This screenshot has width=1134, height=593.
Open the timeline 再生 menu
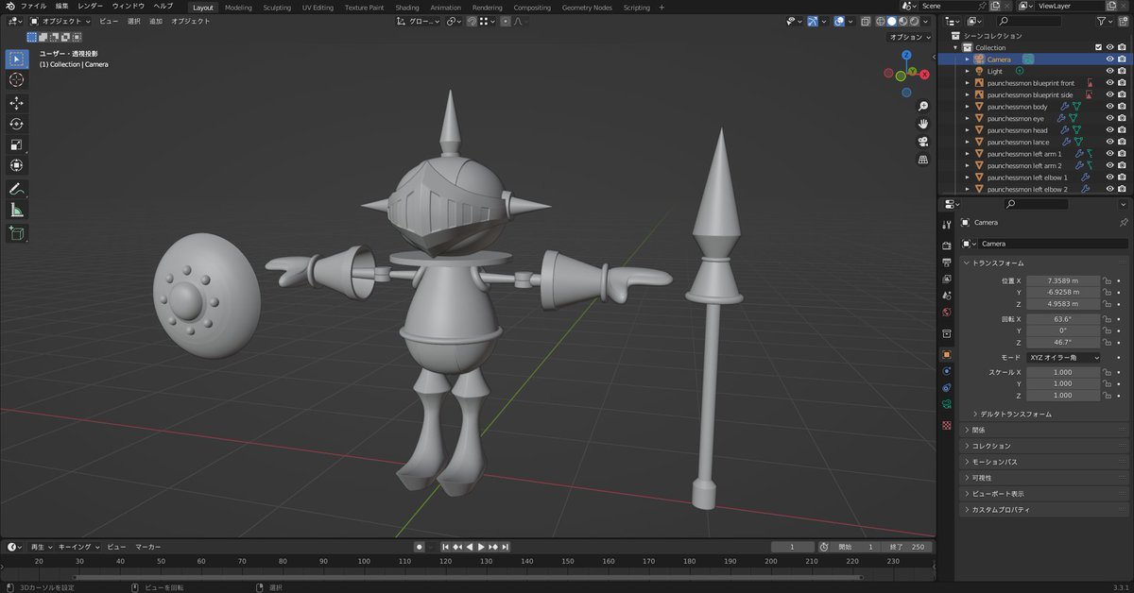[41, 547]
